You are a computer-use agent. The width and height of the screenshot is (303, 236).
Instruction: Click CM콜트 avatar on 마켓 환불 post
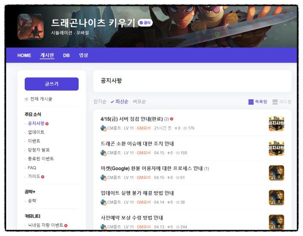[x=103, y=178]
